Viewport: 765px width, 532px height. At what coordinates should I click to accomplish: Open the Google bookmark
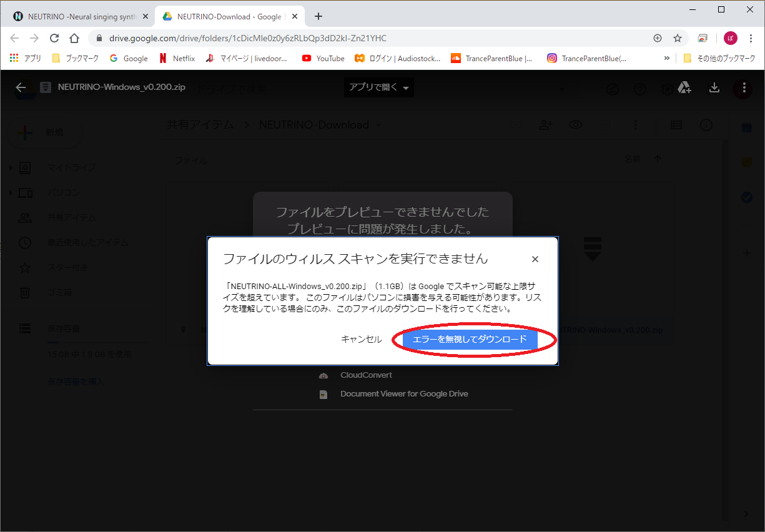click(129, 58)
